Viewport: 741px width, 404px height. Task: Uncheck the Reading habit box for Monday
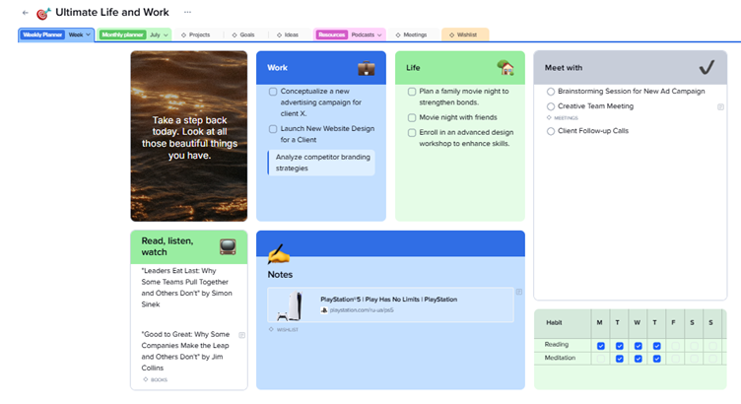click(601, 346)
